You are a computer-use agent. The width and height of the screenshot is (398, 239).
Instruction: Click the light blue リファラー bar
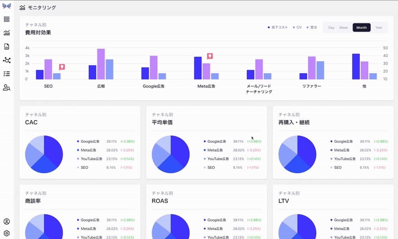tap(320, 70)
